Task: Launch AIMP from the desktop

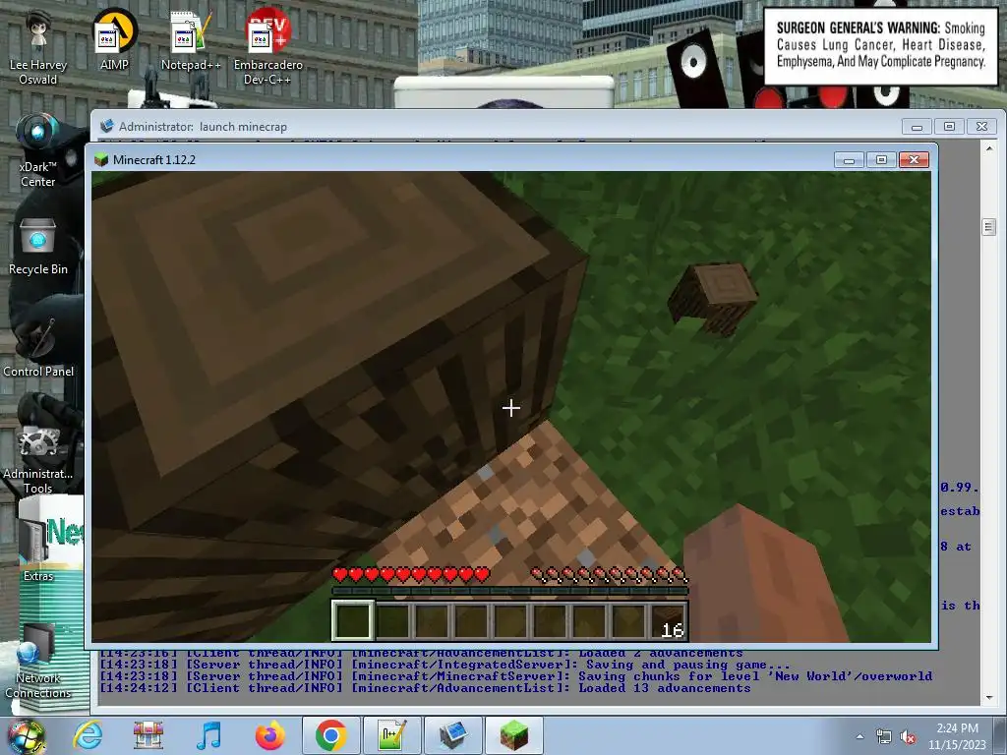Action: 114,39
